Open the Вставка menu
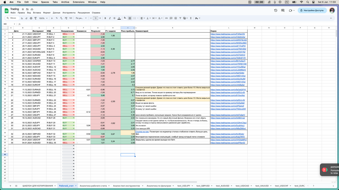The width and height of the screenshot is (339, 190). pos(37,13)
